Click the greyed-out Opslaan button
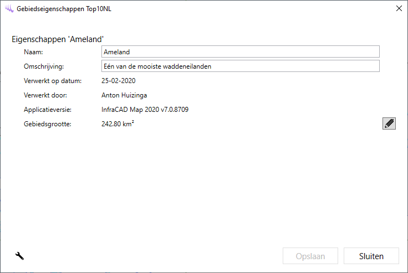 pos(310,256)
